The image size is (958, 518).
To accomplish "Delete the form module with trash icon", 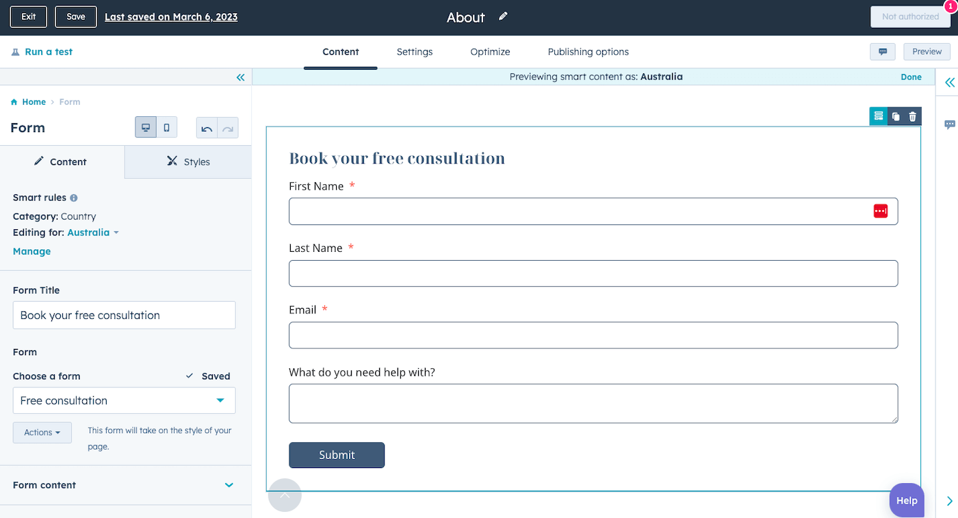I will pos(912,116).
